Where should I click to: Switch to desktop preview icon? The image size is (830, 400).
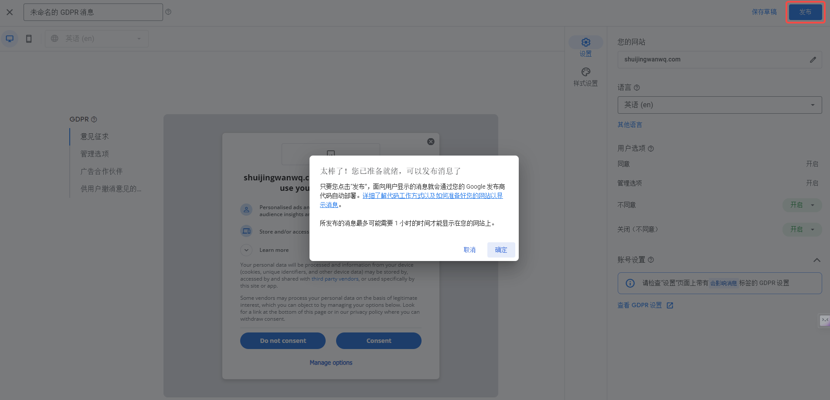point(10,39)
